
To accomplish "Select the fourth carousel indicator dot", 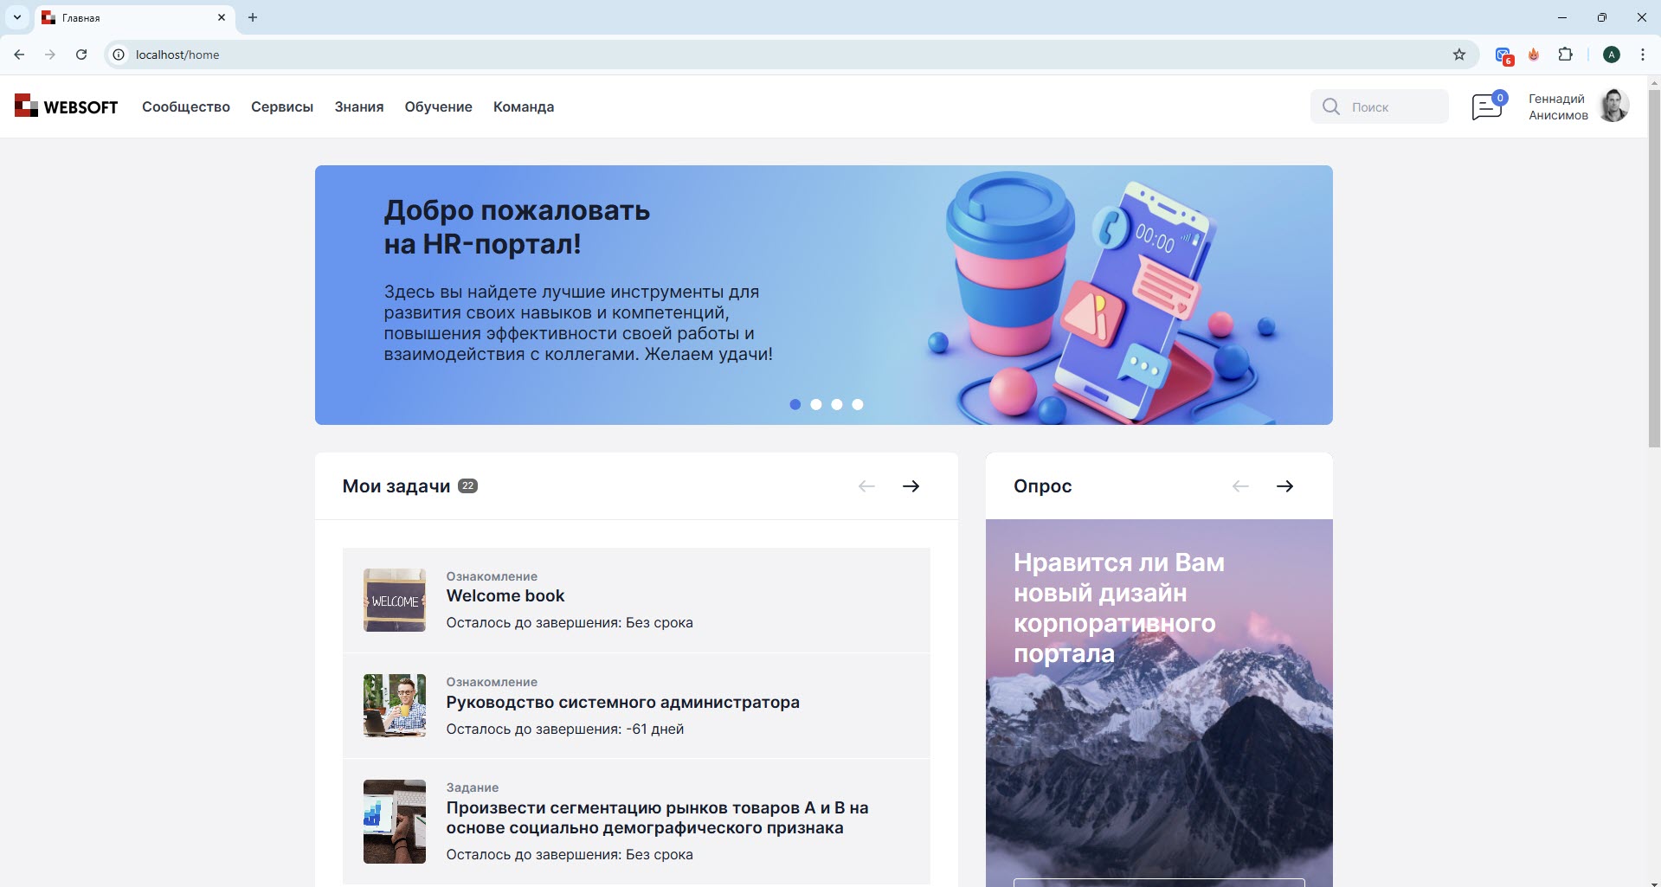I will pyautogui.click(x=859, y=404).
